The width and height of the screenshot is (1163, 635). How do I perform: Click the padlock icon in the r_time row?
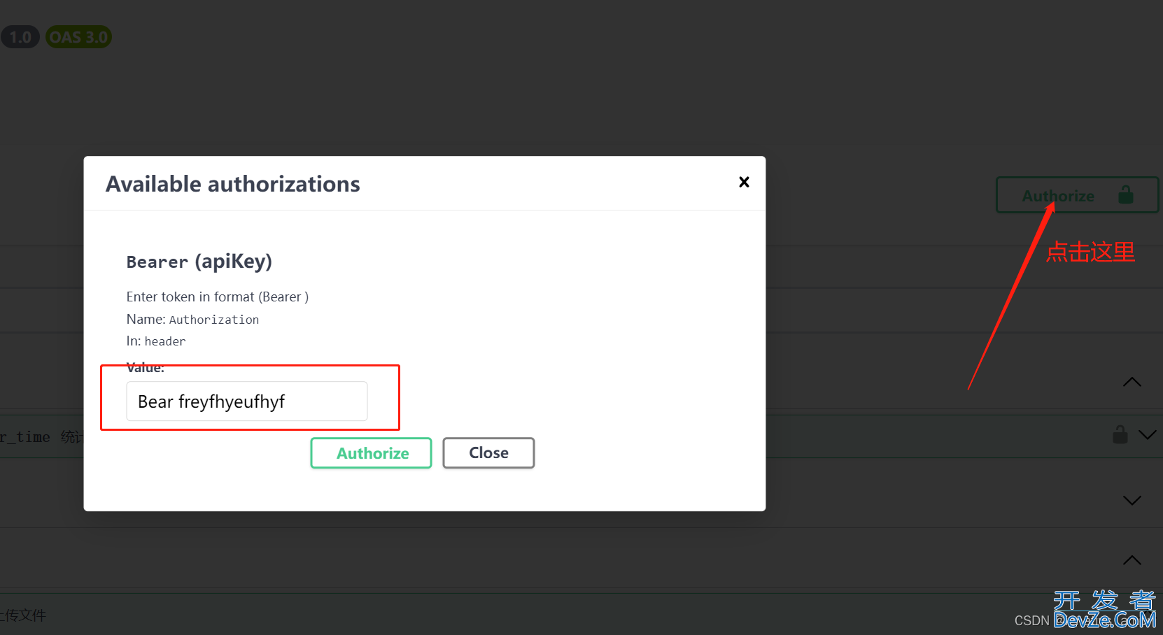point(1120,434)
